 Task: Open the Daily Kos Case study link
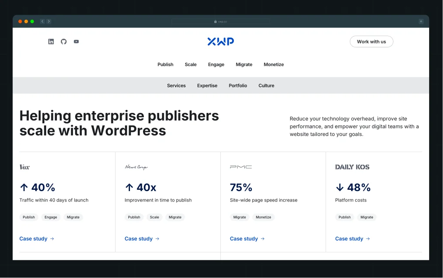click(x=353, y=239)
